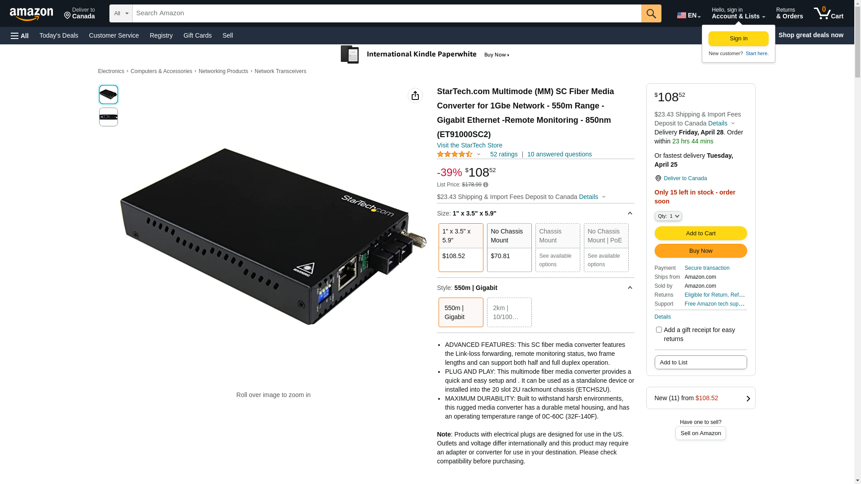Click the Add to Cart button
Image resolution: width=861 pixels, height=484 pixels.
click(700, 233)
